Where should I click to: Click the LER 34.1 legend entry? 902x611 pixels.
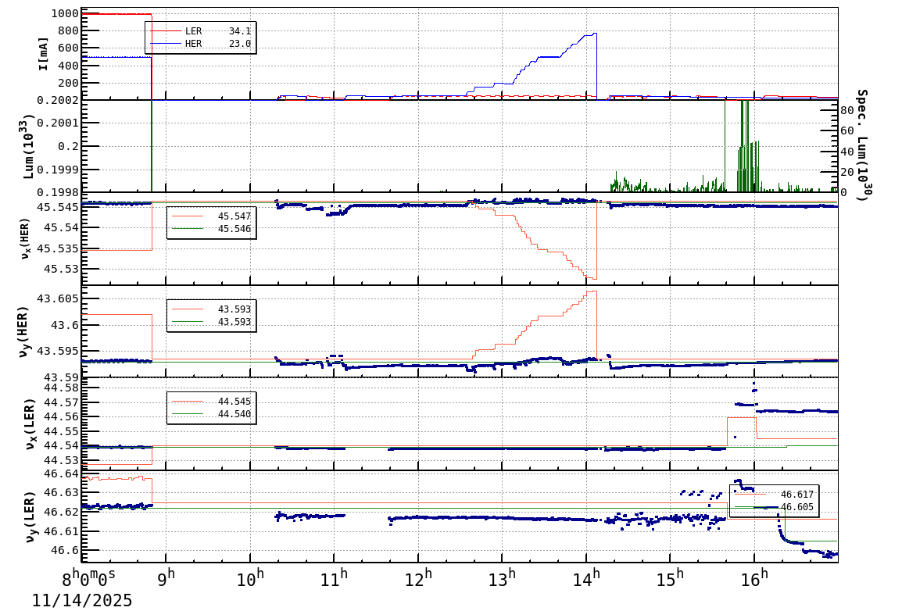pyautogui.click(x=200, y=31)
